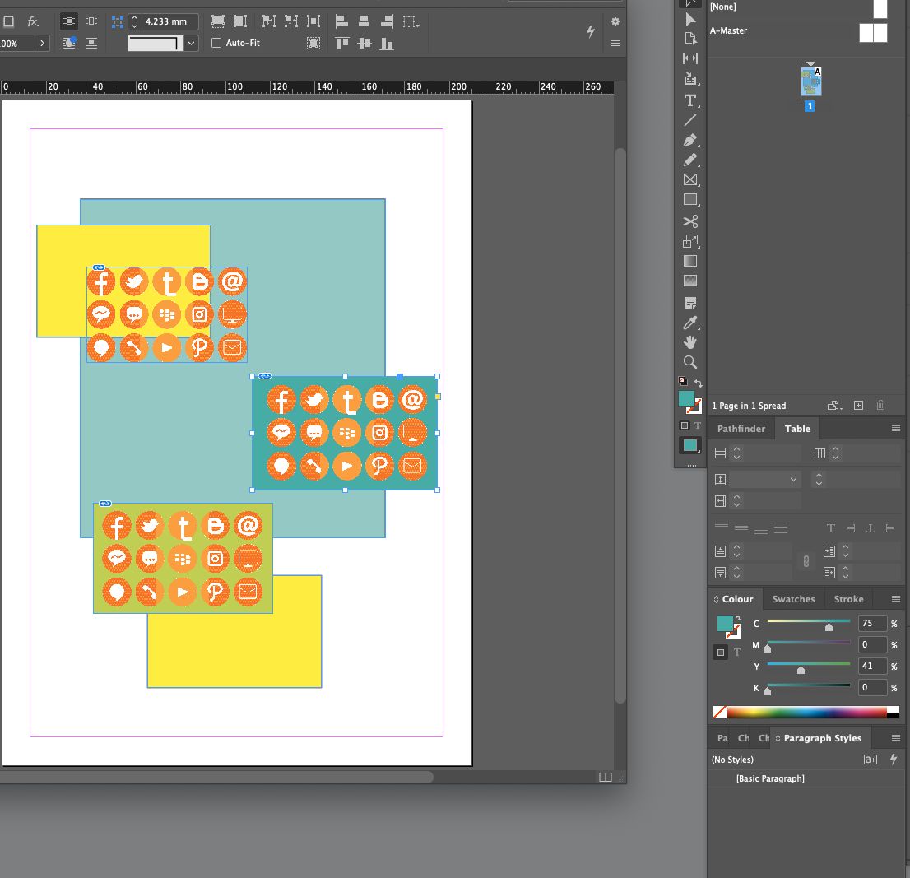Viewport: 910px width, 878px height.
Task: Select the Gap tool
Action: click(x=690, y=58)
